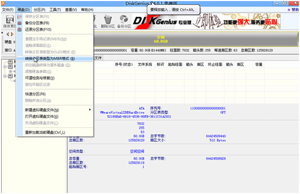Select 删除所有分区(A) menu entry
Viewport: 300px width, 194px height.
tap(54, 100)
